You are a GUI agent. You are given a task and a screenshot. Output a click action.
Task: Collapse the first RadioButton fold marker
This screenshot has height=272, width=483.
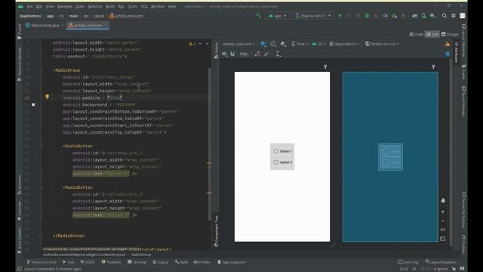point(41,146)
